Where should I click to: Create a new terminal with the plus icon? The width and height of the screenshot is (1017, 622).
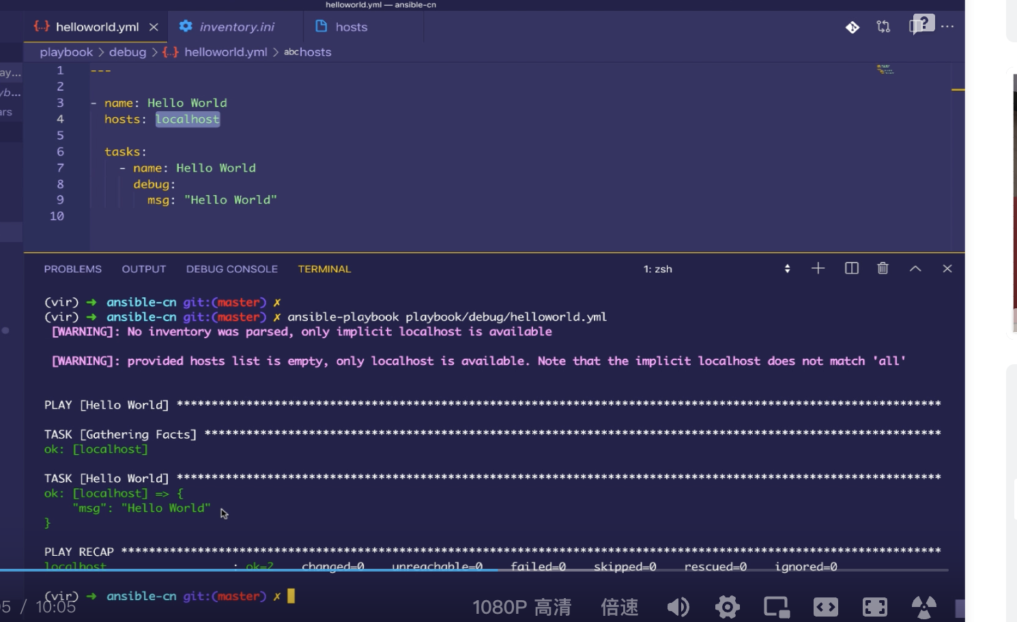(818, 269)
